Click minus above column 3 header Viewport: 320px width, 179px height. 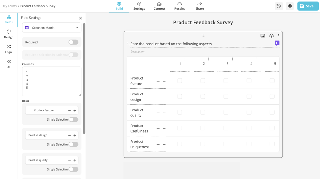(x=223, y=59)
